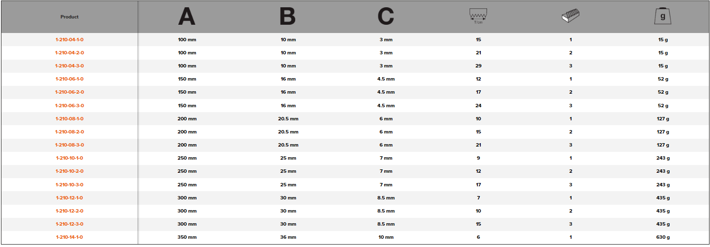Viewport: 710px width, 247px height.
Task: Select product 1-210-12-3-0
Action: point(69,224)
